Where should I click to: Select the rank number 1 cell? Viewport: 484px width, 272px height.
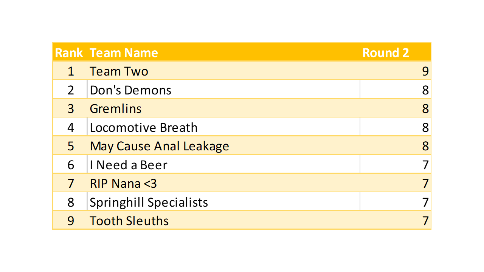[71, 71]
